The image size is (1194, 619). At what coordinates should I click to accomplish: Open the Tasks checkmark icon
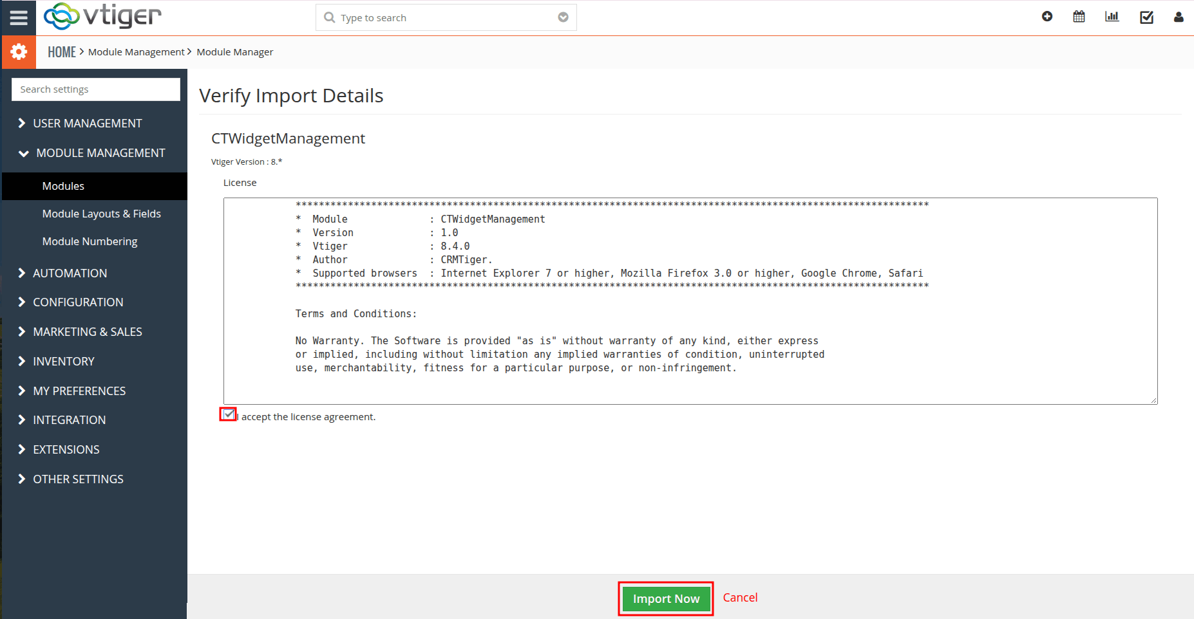[x=1146, y=17]
